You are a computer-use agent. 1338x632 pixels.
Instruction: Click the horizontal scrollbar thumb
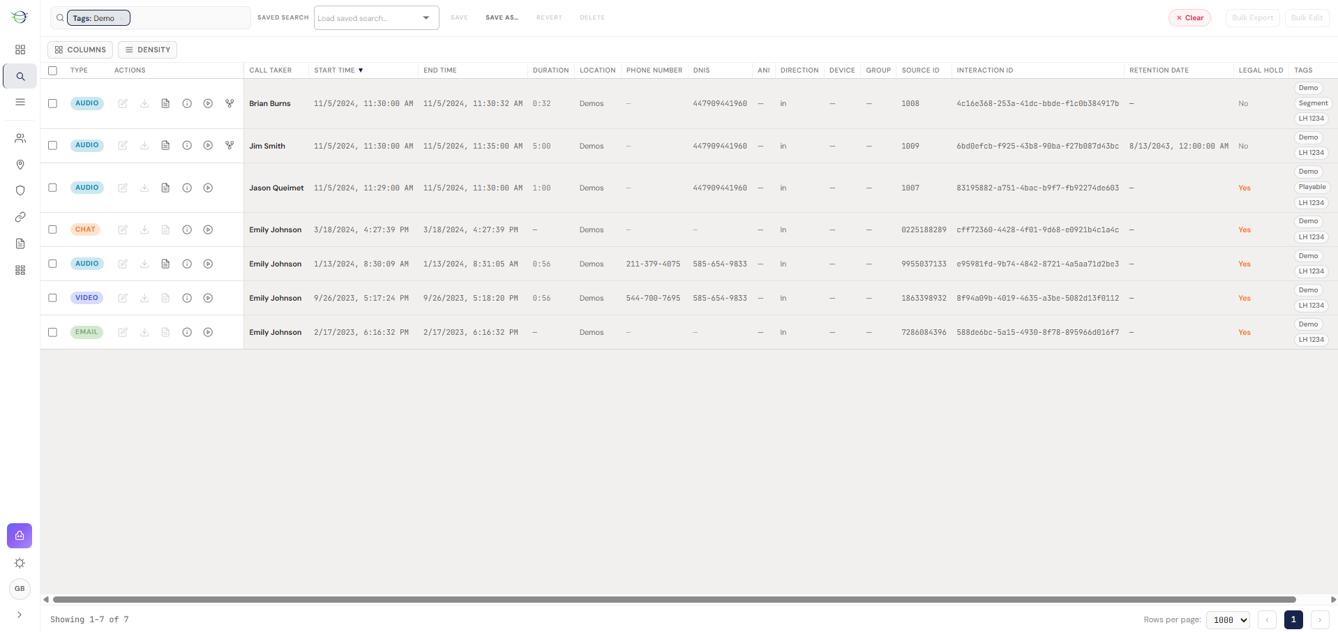(675, 599)
